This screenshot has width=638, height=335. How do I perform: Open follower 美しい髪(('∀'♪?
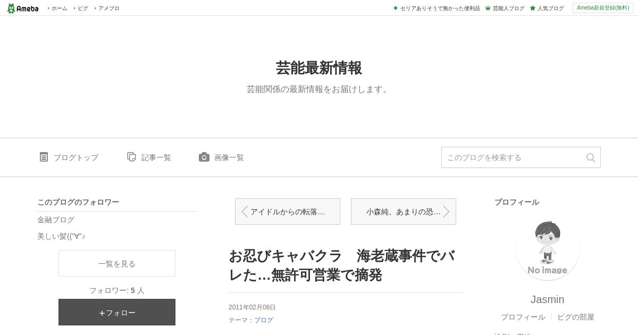(x=61, y=236)
